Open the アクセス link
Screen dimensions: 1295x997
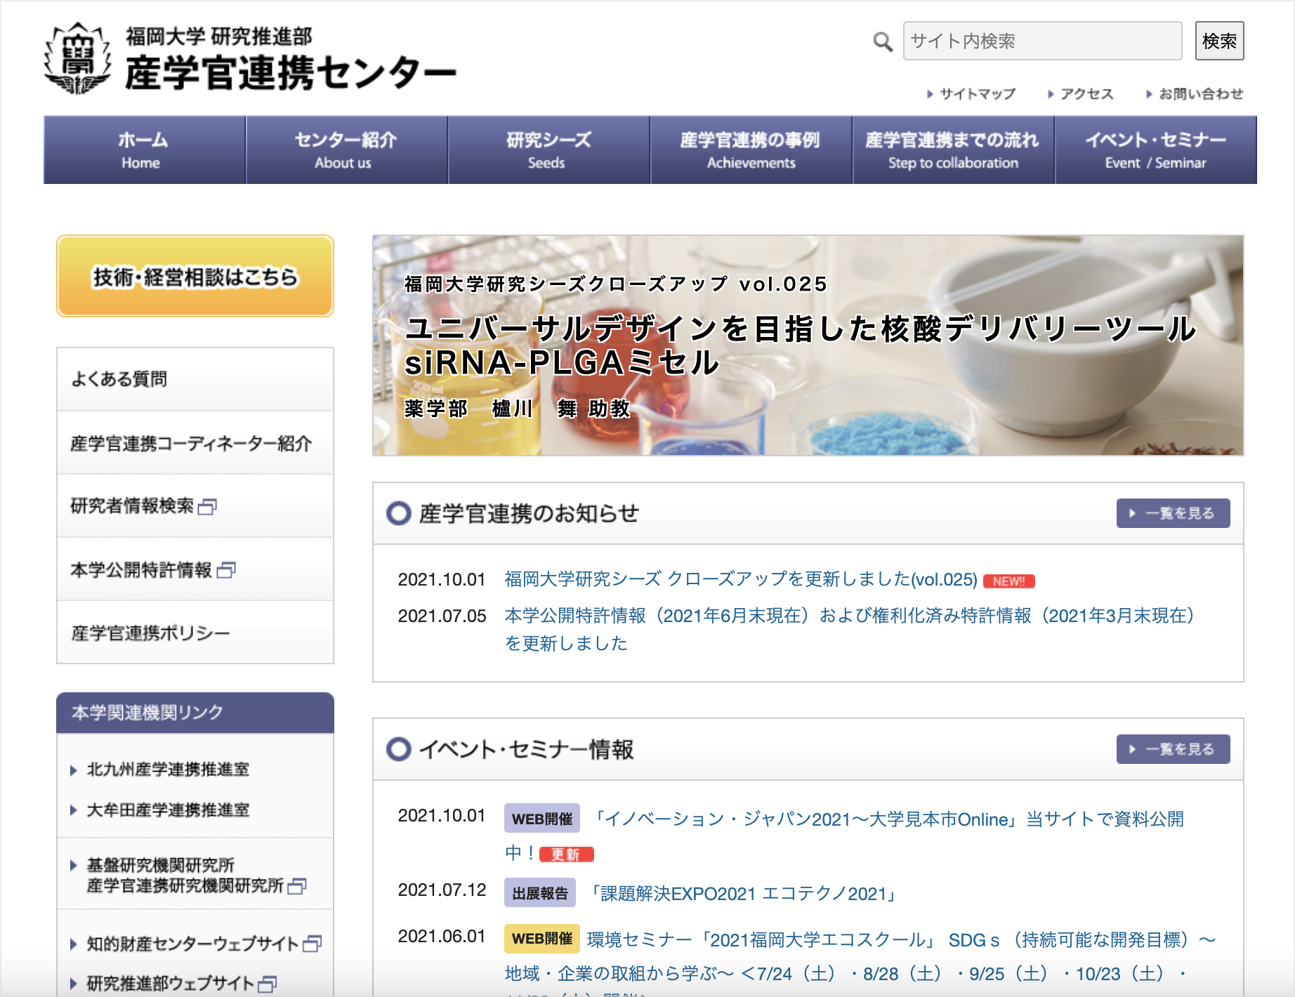point(1081,94)
